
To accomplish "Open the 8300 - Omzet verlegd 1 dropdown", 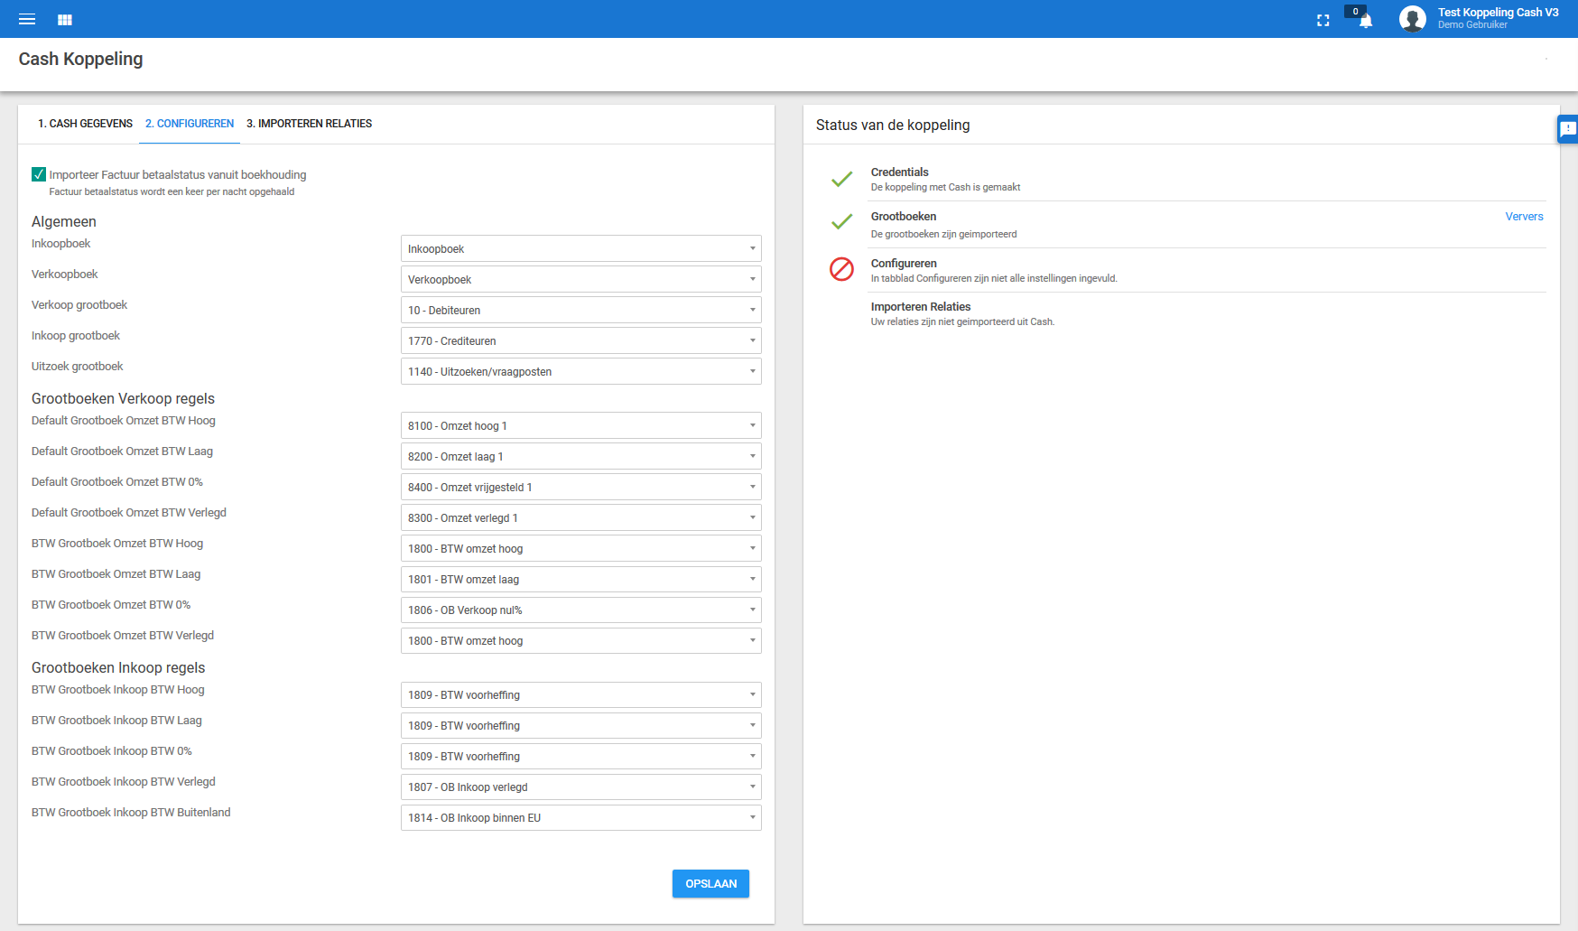I will click(581, 517).
